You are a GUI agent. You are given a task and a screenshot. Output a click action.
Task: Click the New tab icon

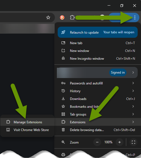[63, 43]
